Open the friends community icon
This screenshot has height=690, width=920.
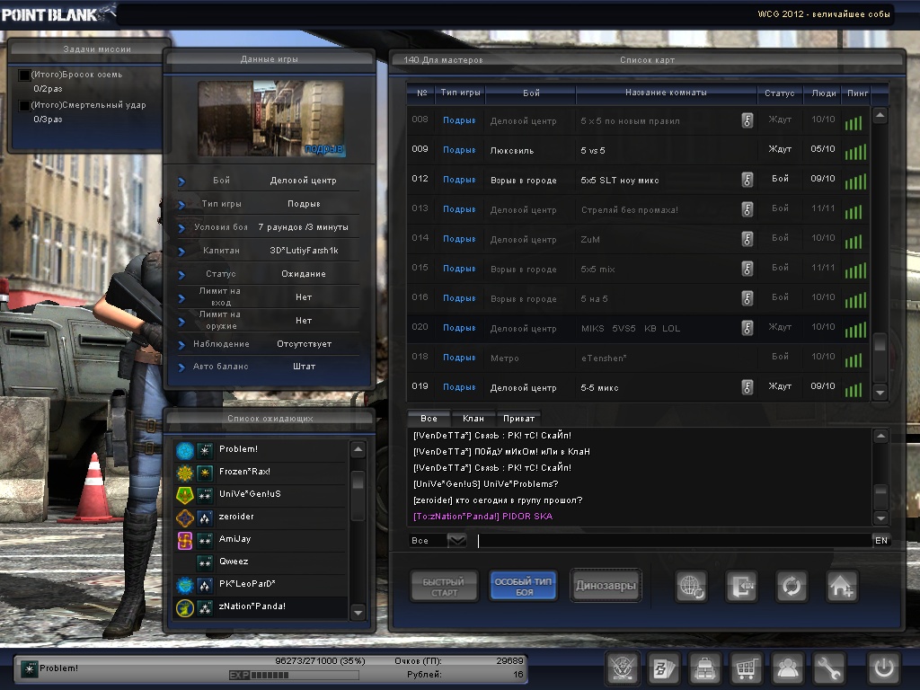[x=787, y=668]
